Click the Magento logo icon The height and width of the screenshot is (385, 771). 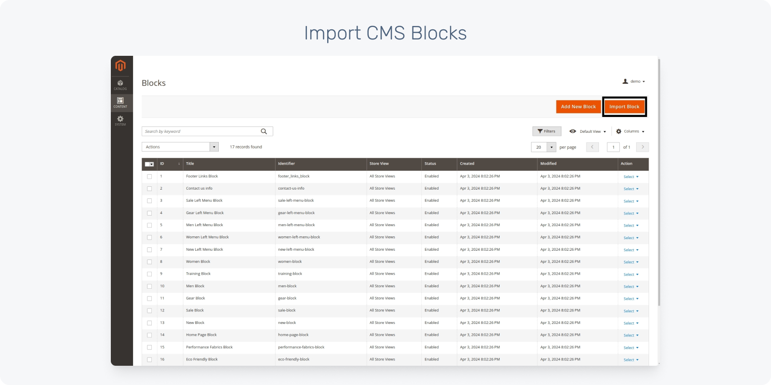tap(120, 65)
